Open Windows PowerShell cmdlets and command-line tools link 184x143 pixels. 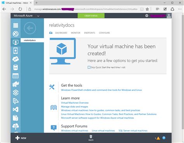[x=101, y=90]
